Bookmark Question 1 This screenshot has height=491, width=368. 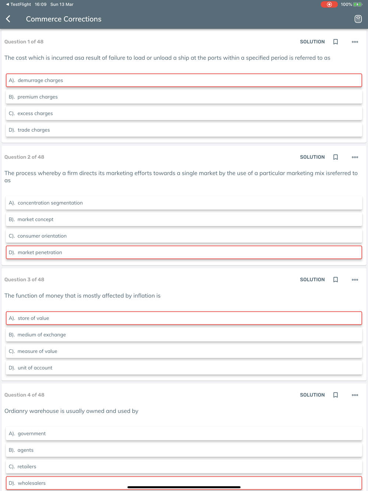(x=335, y=42)
